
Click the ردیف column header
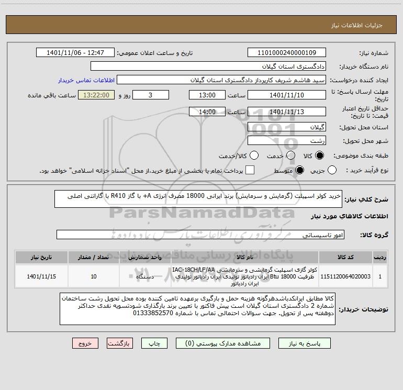click(380, 258)
